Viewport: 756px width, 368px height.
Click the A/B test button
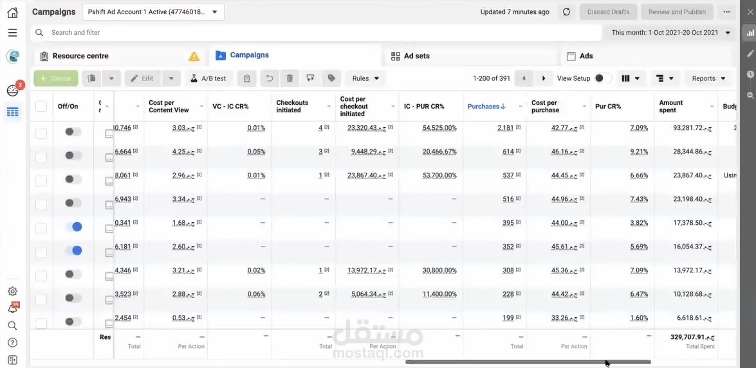click(x=208, y=78)
